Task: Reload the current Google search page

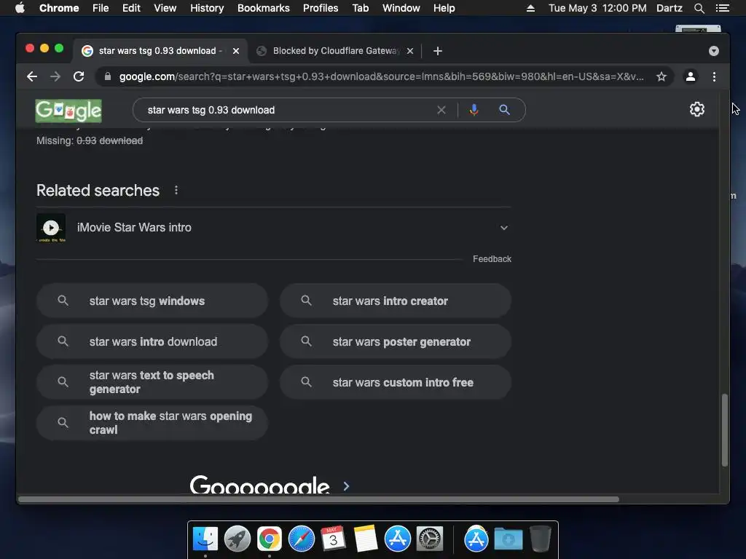Action: tap(79, 76)
